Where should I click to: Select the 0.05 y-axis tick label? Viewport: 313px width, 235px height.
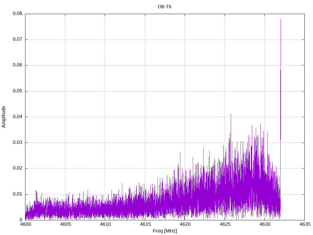coord(17,91)
